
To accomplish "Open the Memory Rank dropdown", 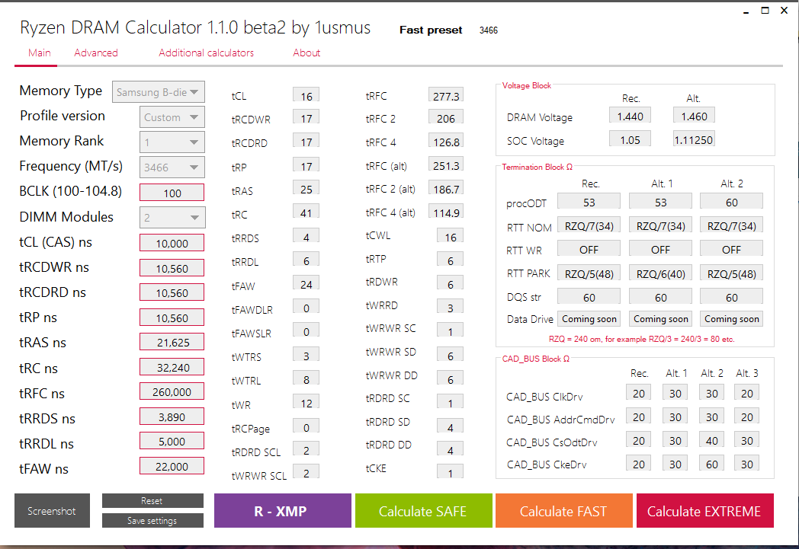I will click(x=172, y=142).
